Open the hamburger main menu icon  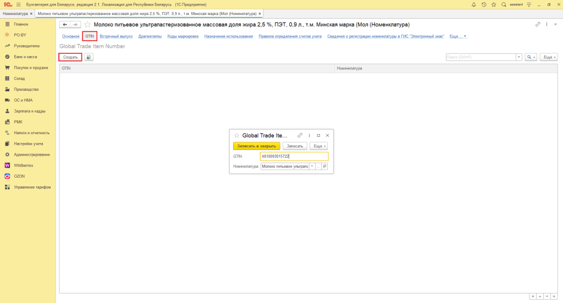(18, 4)
